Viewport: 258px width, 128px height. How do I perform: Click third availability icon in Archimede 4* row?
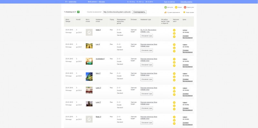coord(174,66)
